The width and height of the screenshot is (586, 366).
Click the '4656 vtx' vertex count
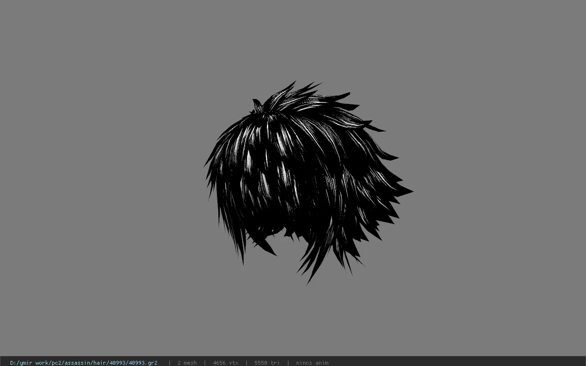pos(226,363)
